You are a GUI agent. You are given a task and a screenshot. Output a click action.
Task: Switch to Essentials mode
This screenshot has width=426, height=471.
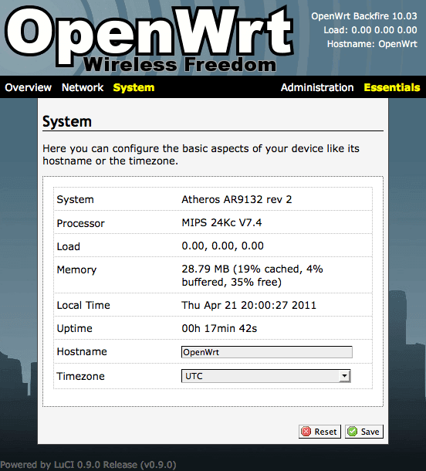coord(392,87)
